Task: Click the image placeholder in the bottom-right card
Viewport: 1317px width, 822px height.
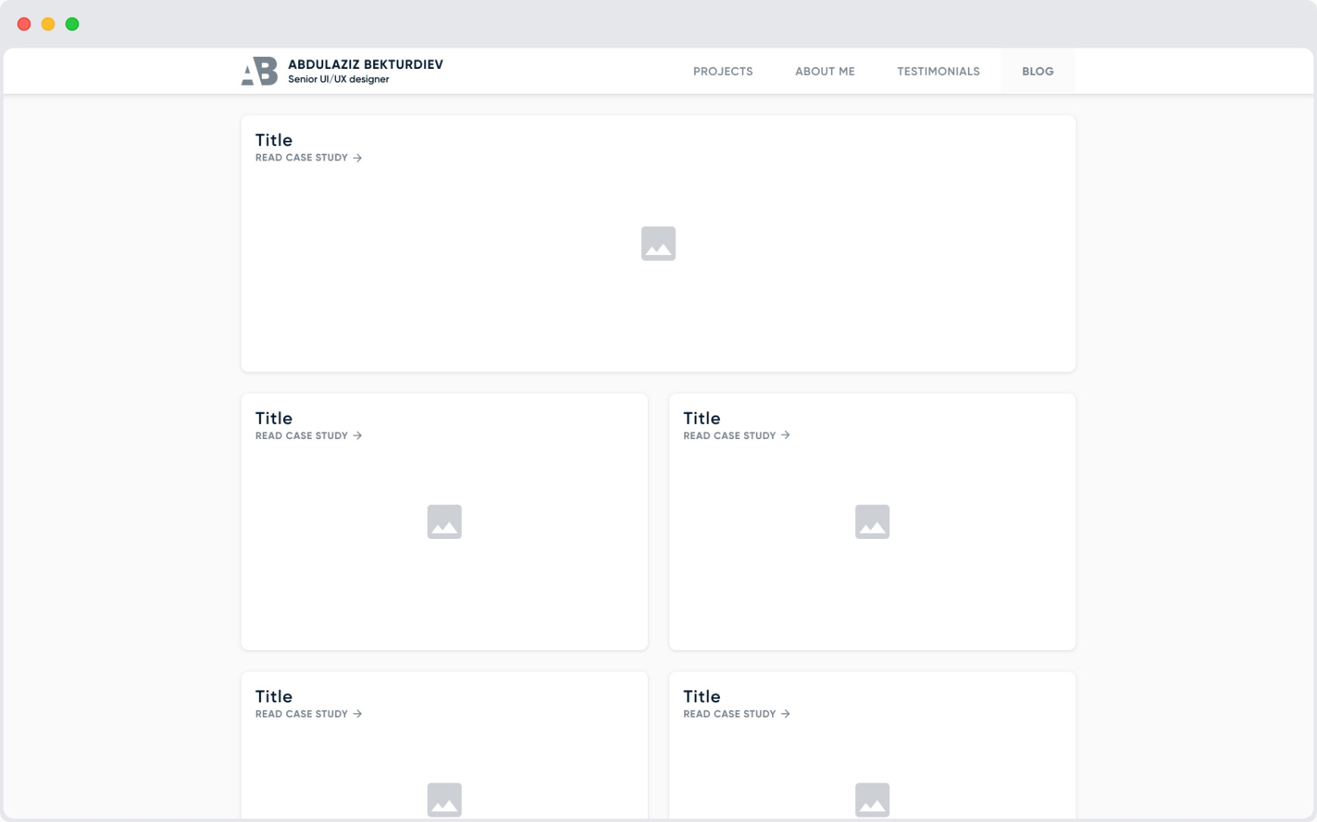Action: 872,799
